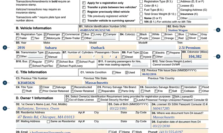Screen dimensions: 223x133
Task: Check Transfer a plate between two vehicles
Action: pyautogui.click(x=84, y=7)
